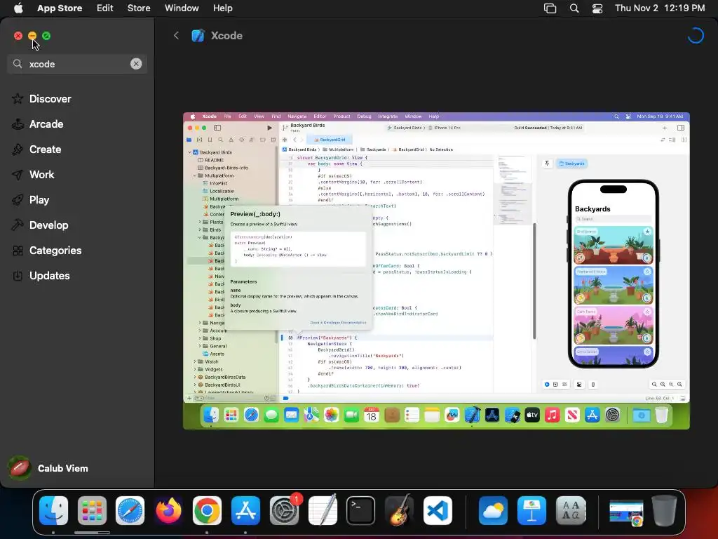
Task: Restore the minimized Chrome window in Dock
Action: 626,512
